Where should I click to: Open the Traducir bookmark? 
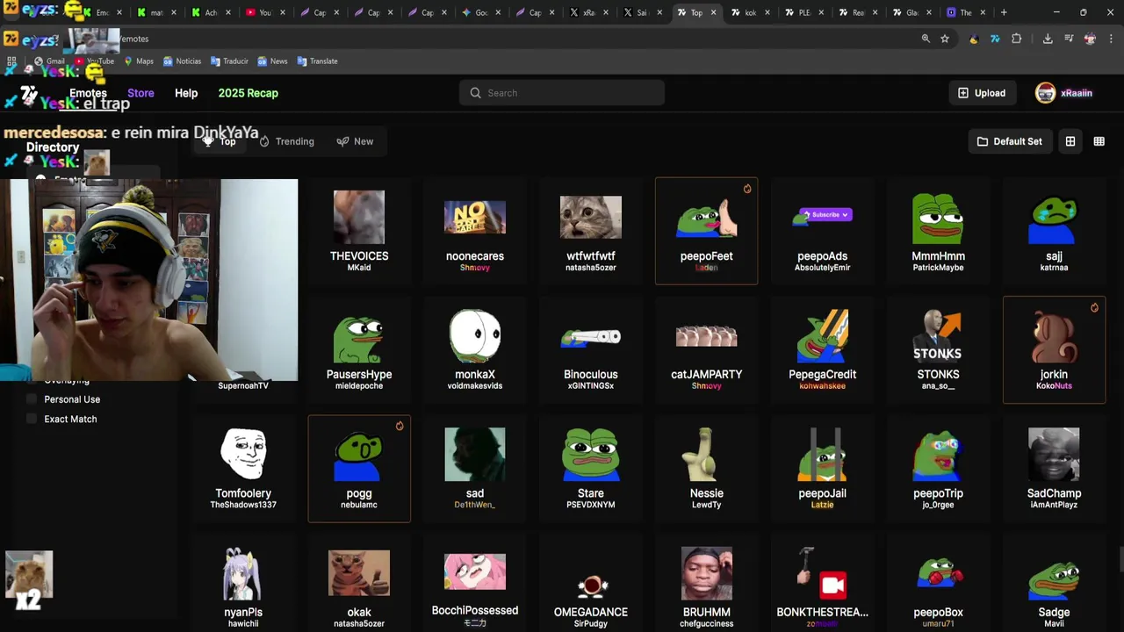(x=229, y=61)
